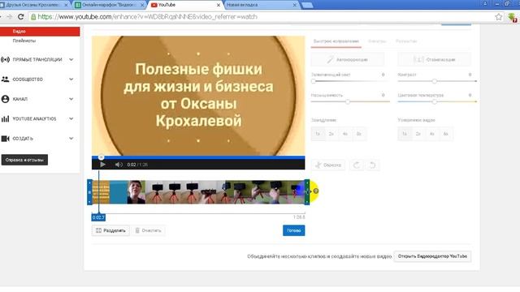Viewport: 520px width, 292px height.
Task: Switch to the Быстрое исправление tab
Action: pyautogui.click(x=336, y=41)
